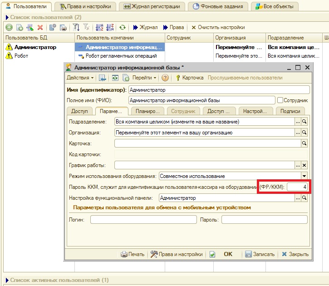Click Права и настройки dialog button
329x286 pixels.
[x=177, y=254]
